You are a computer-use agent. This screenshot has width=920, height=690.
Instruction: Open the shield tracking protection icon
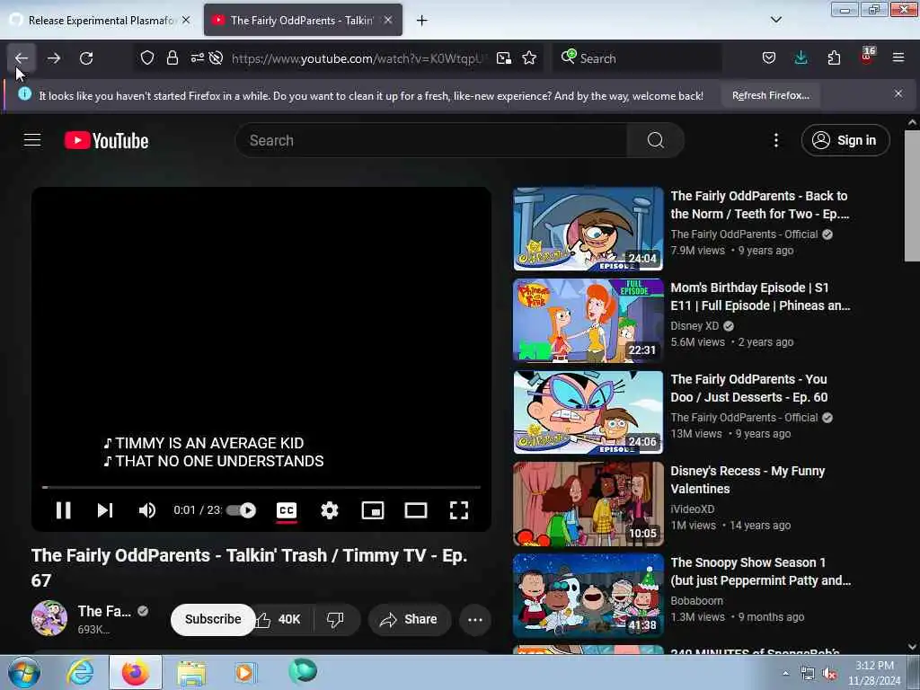[147, 58]
